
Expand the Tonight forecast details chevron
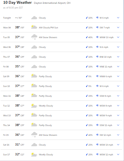pyautogui.click(x=118, y=18)
